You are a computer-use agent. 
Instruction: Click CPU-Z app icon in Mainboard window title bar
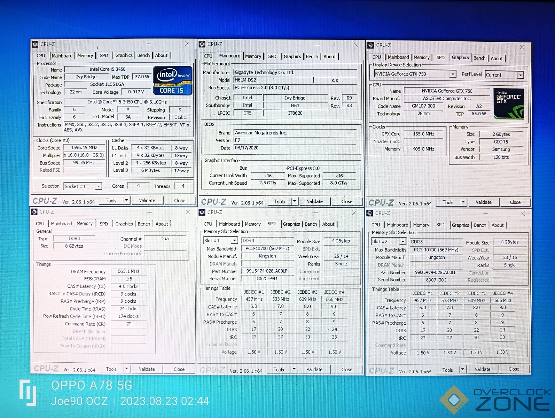(x=202, y=44)
